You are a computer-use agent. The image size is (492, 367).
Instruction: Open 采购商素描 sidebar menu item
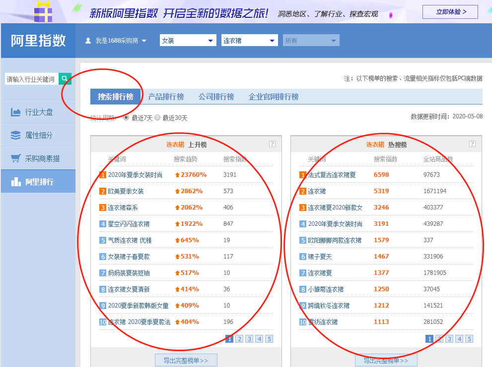[38, 158]
